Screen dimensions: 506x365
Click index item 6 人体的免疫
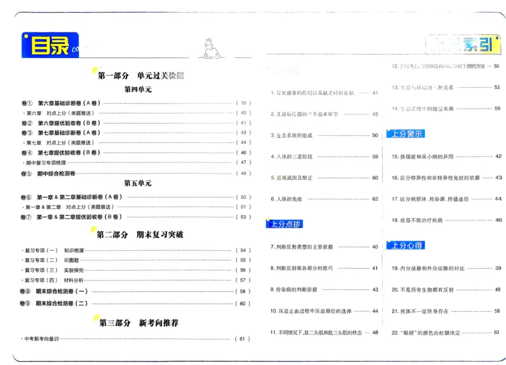(324, 199)
